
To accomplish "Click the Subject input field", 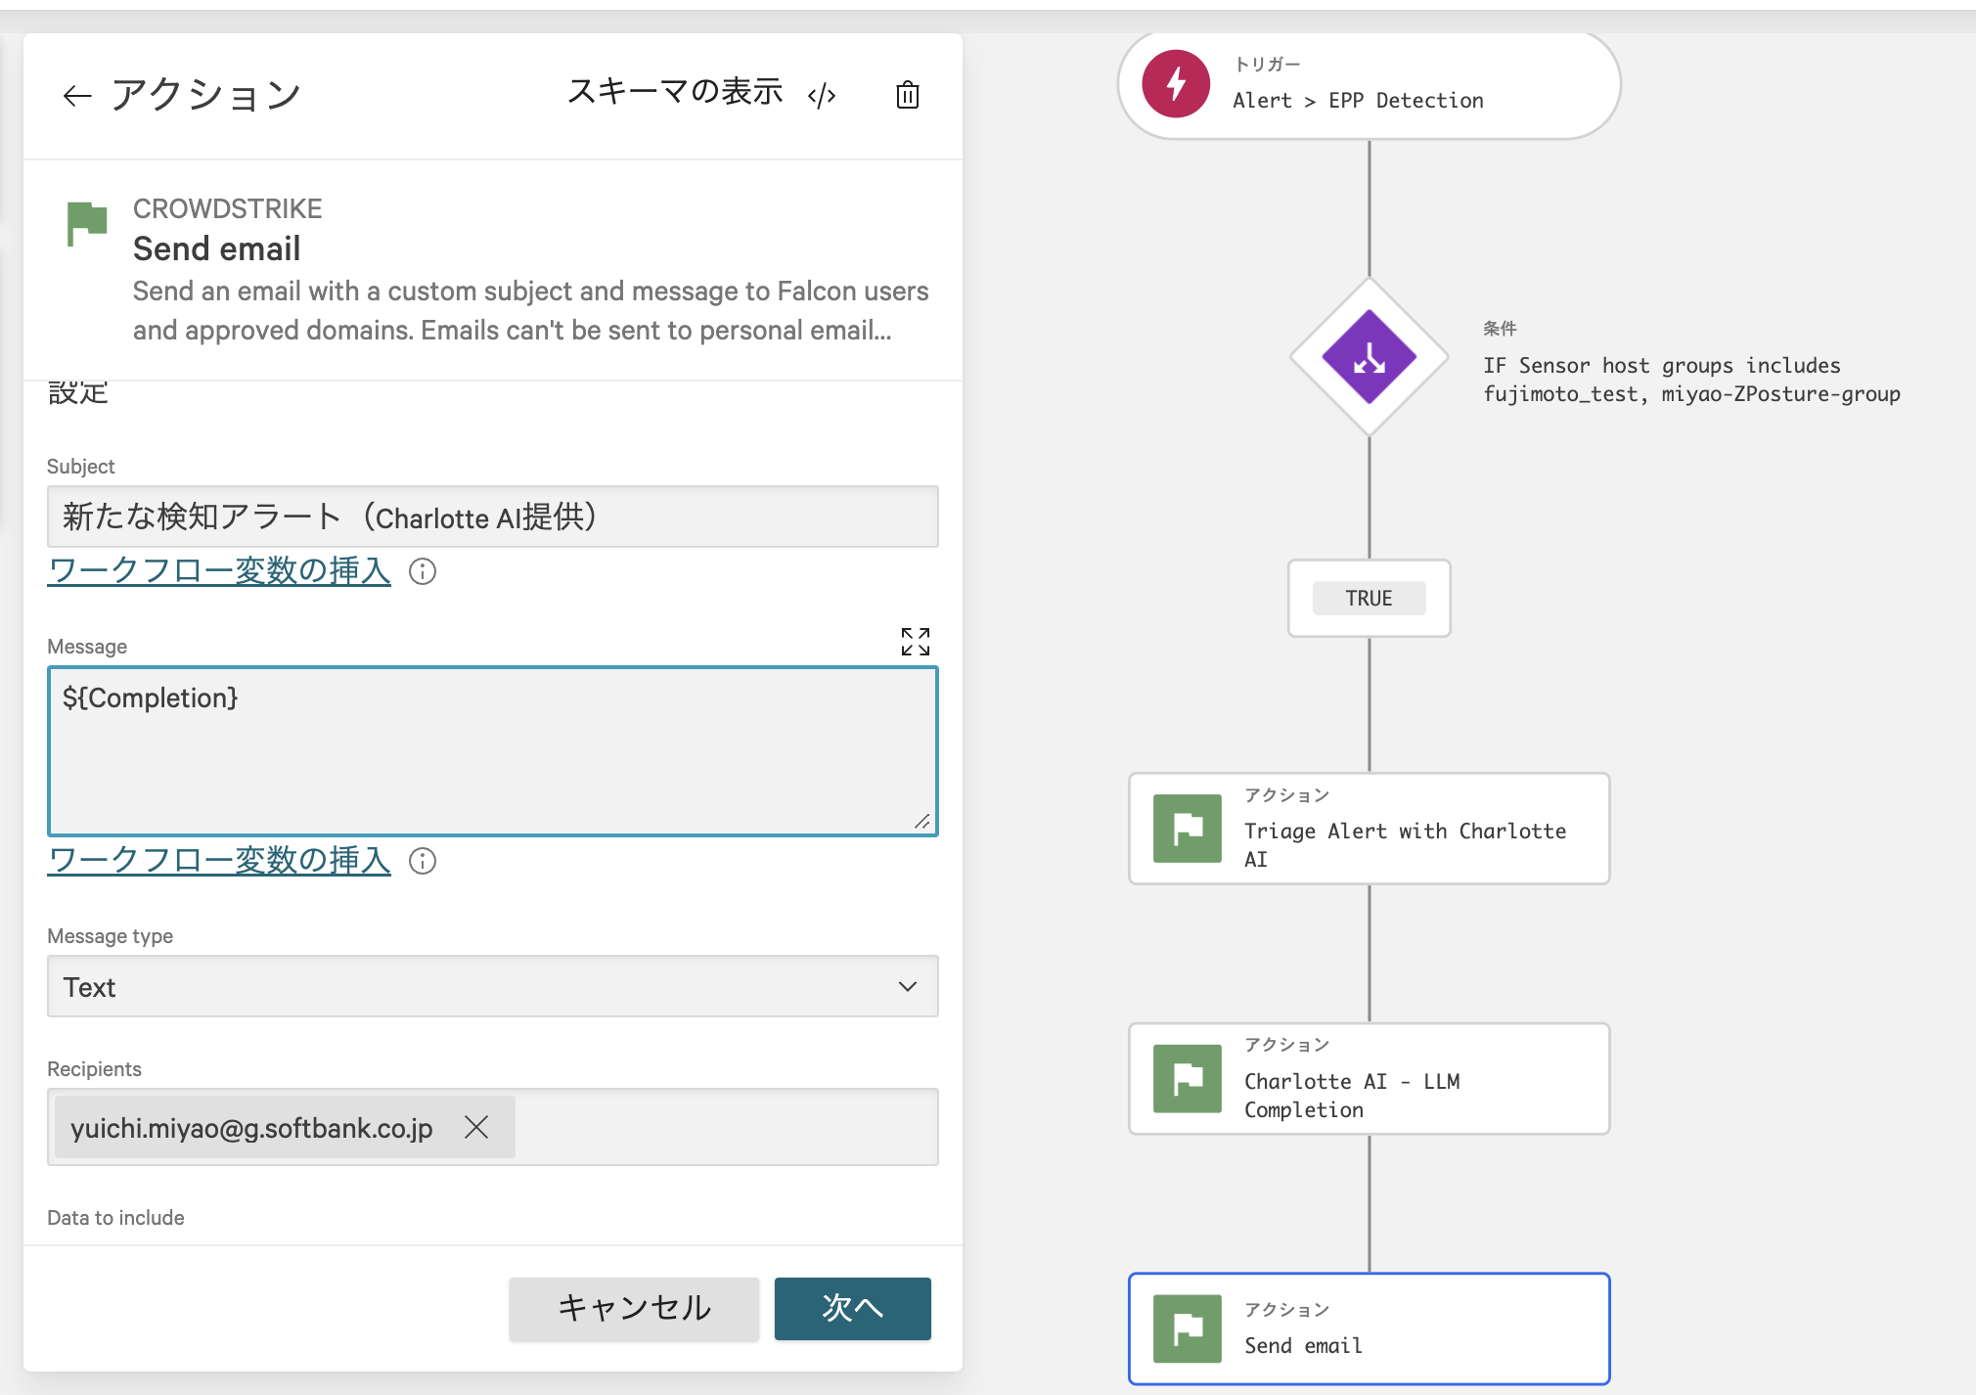I will pyautogui.click(x=492, y=517).
